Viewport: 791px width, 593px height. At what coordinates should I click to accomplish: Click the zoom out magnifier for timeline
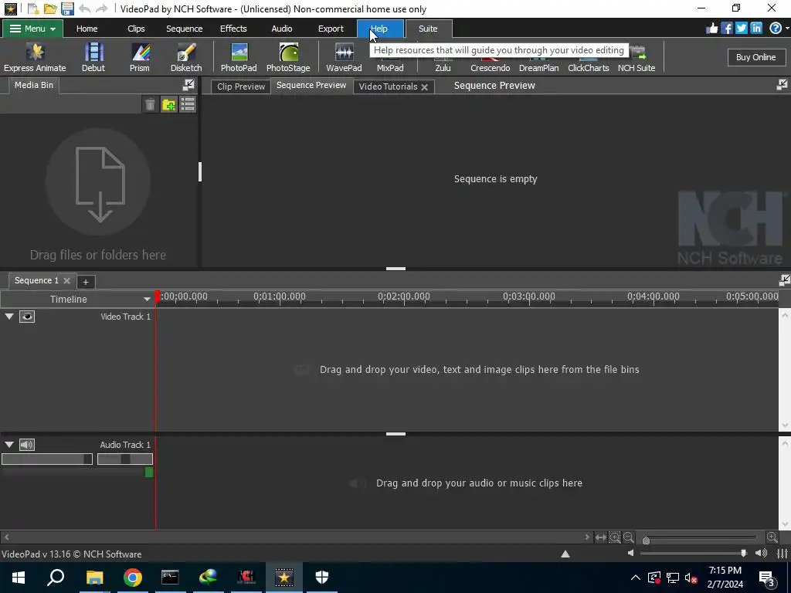(629, 537)
